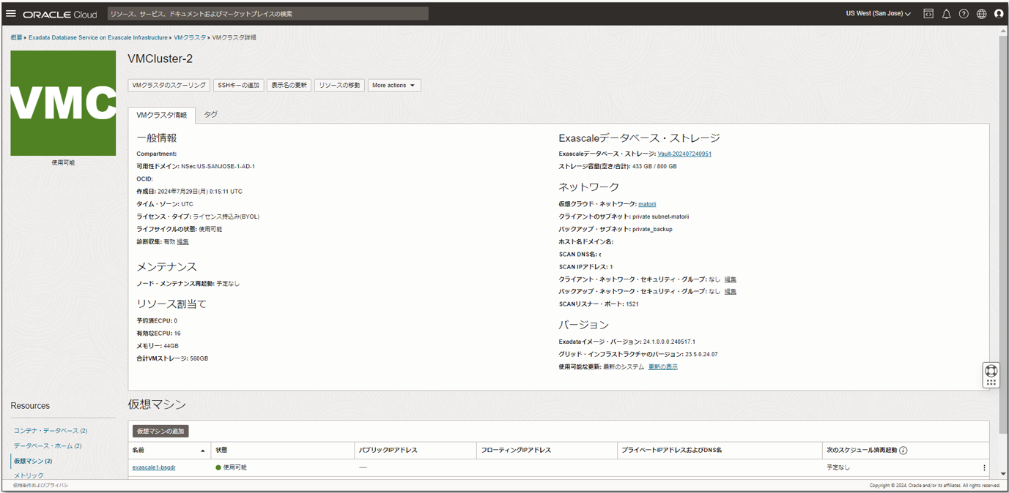The width and height of the screenshot is (1009, 493).
Task: Click 編集 next to 診断収集
Action: (183, 241)
